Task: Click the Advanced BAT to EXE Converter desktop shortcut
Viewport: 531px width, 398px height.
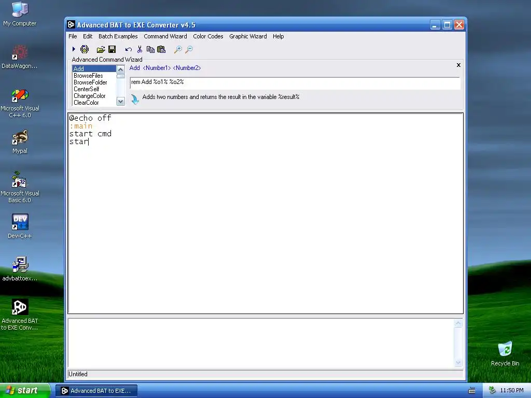Action: (x=20, y=315)
